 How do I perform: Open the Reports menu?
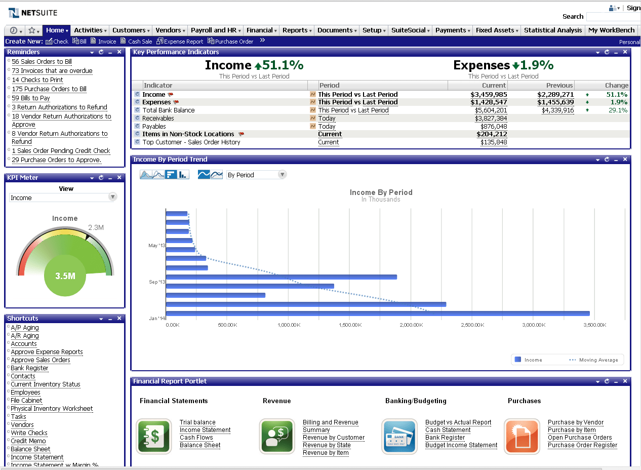click(x=296, y=30)
